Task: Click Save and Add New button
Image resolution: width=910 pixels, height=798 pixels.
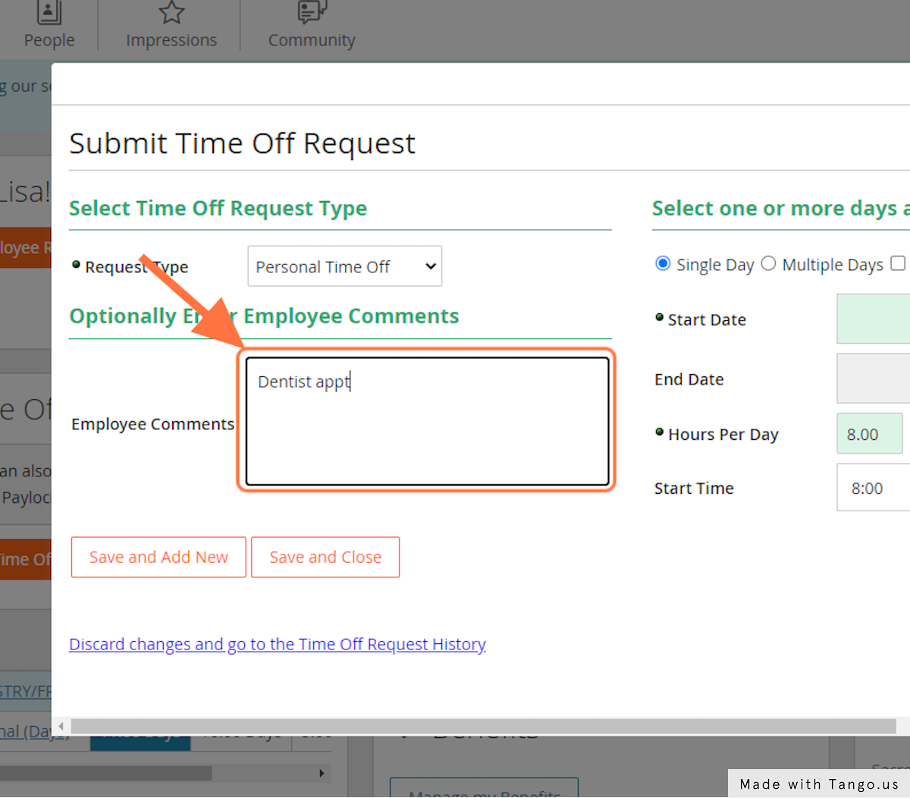Action: [x=158, y=558]
